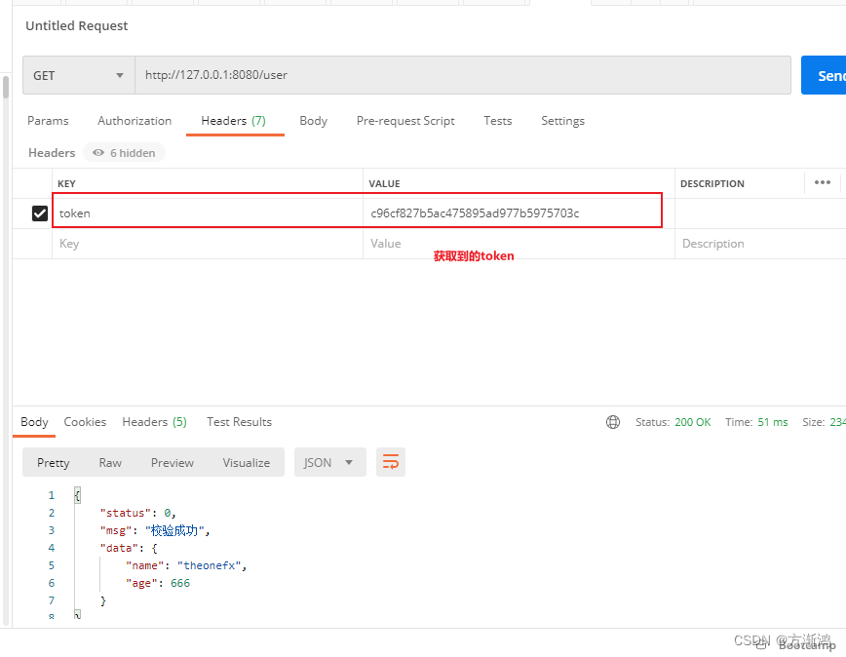The image size is (846, 657).
Task: Click the "msg" key on line 3
Action: click(x=116, y=531)
